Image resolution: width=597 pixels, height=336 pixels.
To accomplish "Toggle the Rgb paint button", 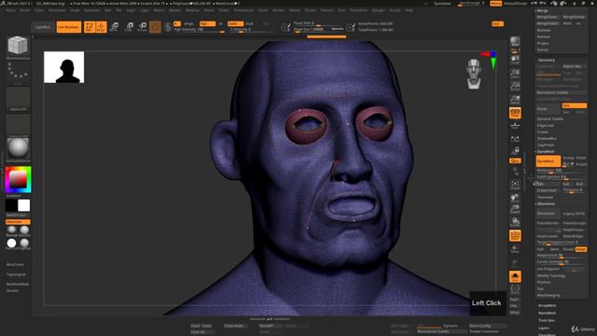I will pos(207,23).
